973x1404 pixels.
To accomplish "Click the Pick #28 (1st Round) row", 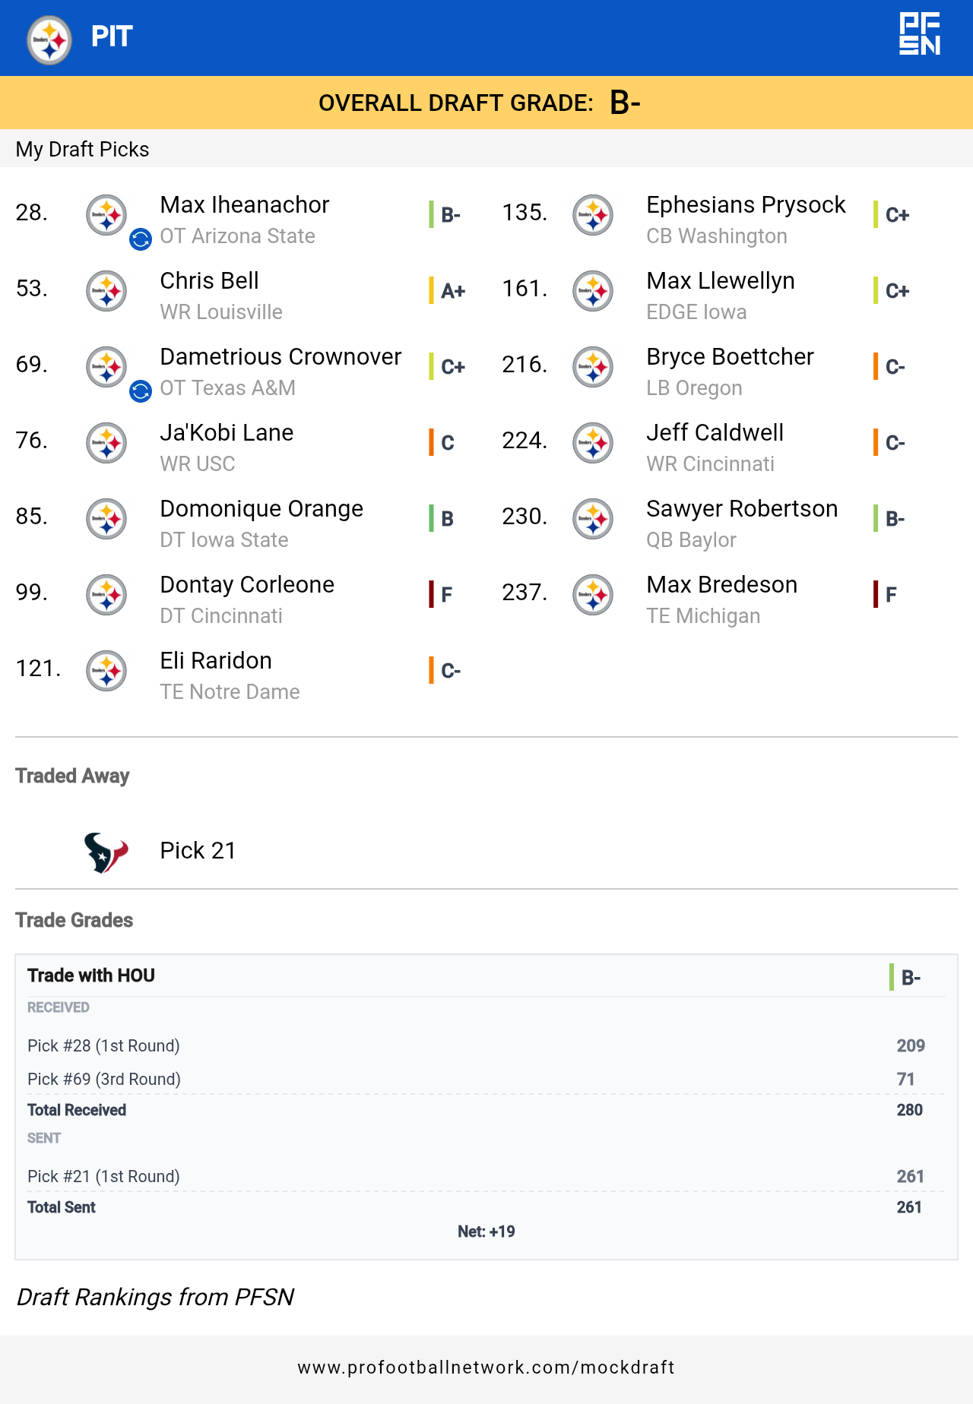I will point(103,1046).
